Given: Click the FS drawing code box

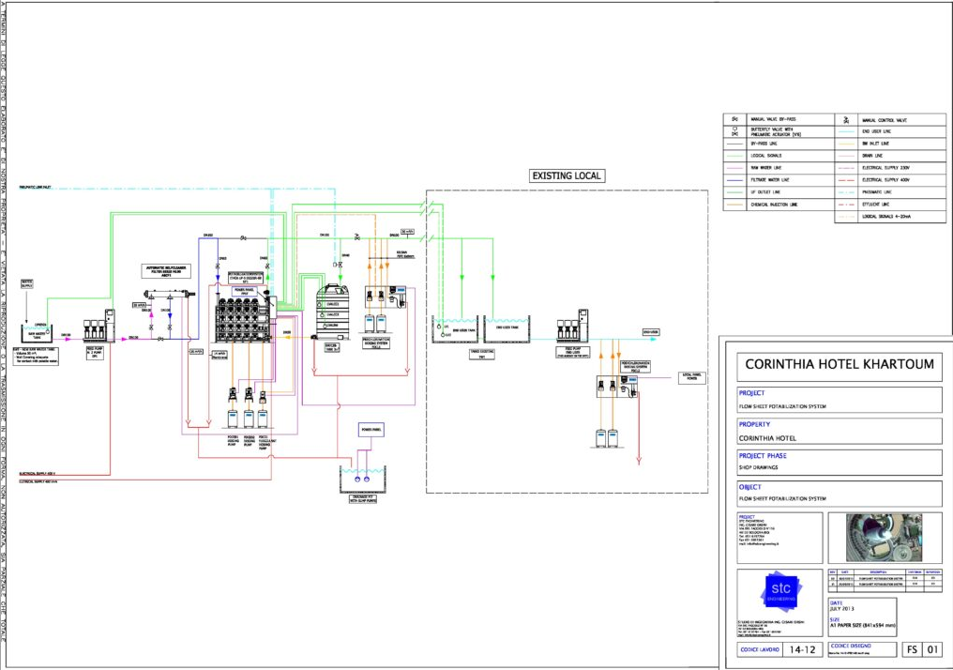Looking at the screenshot, I should [912, 650].
